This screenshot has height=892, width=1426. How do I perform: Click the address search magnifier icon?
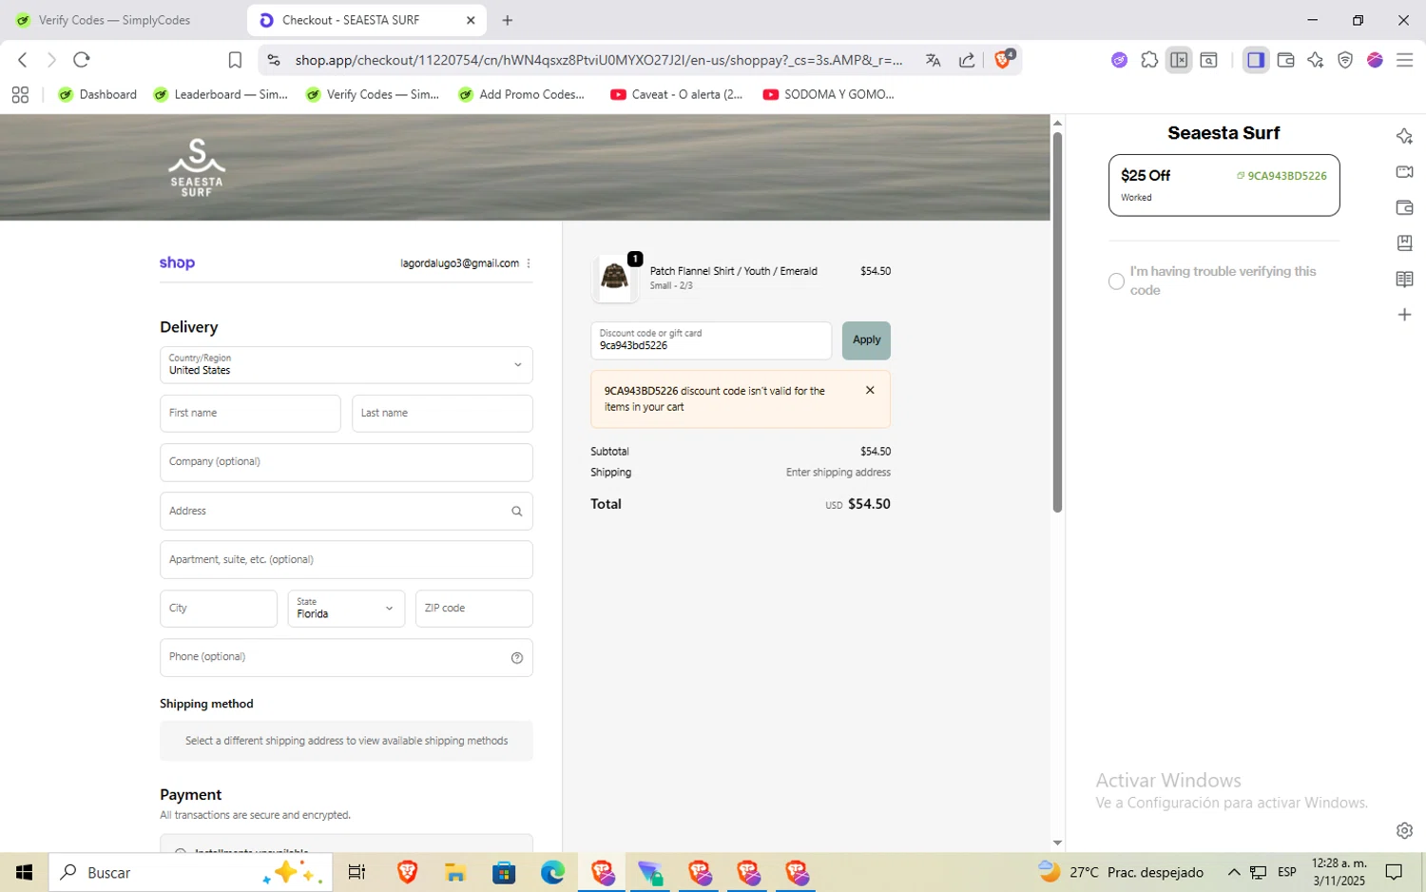[x=516, y=511]
